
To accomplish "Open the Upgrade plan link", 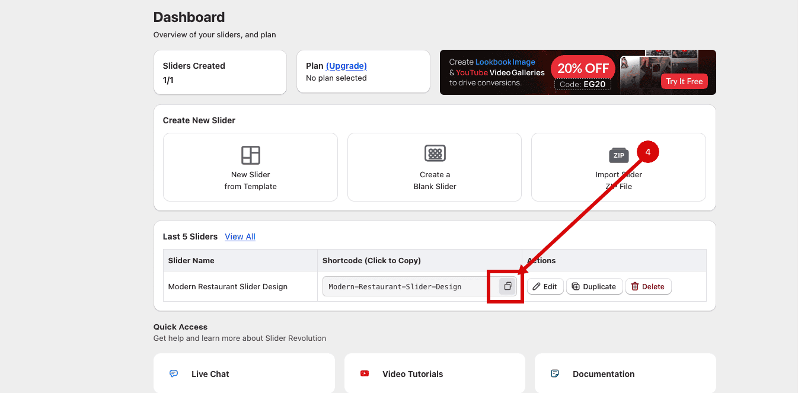I will point(346,66).
